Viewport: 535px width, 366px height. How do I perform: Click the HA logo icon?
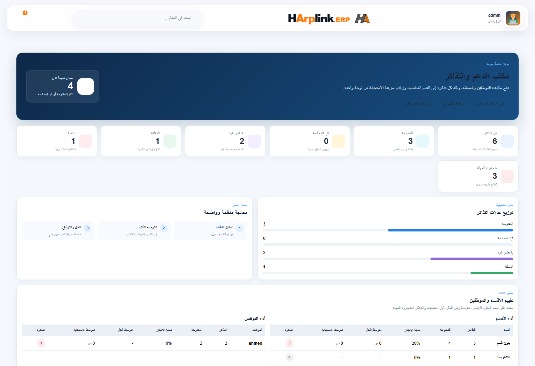[x=362, y=18]
